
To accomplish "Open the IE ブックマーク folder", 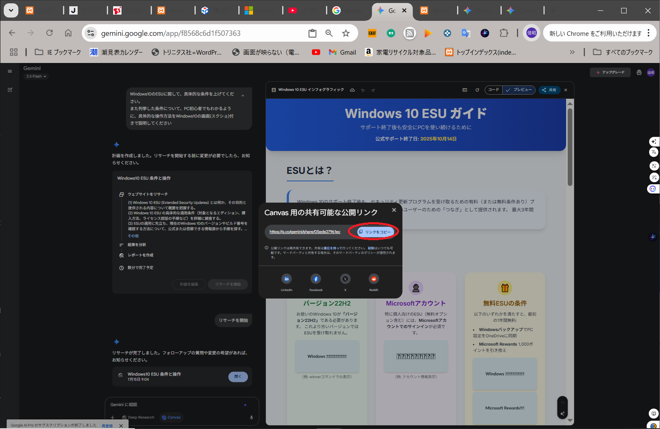I will tap(58, 52).
